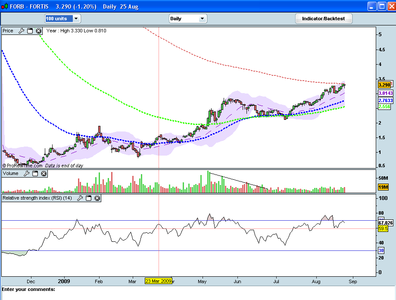Click the Aug label on time axis
The image size is (396, 300).
316,281
